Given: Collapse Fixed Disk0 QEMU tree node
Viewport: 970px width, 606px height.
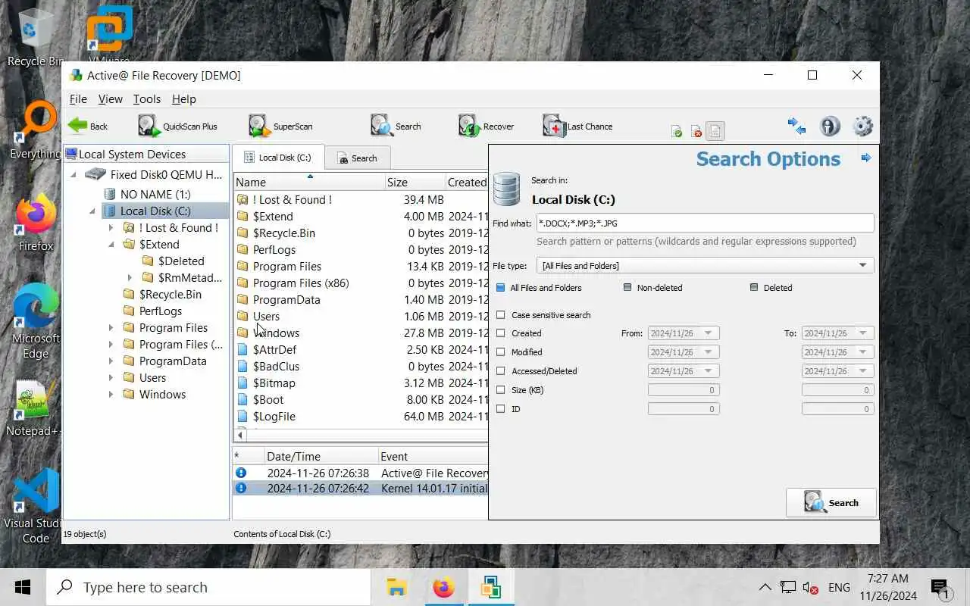Looking at the screenshot, I should click(74, 174).
